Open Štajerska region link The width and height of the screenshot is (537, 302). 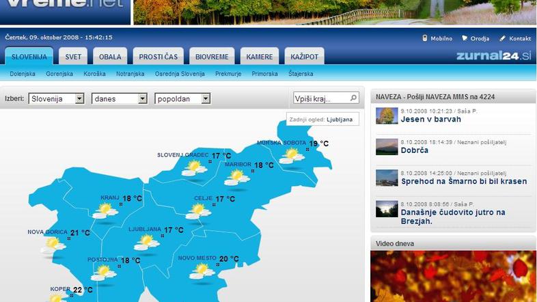click(301, 74)
